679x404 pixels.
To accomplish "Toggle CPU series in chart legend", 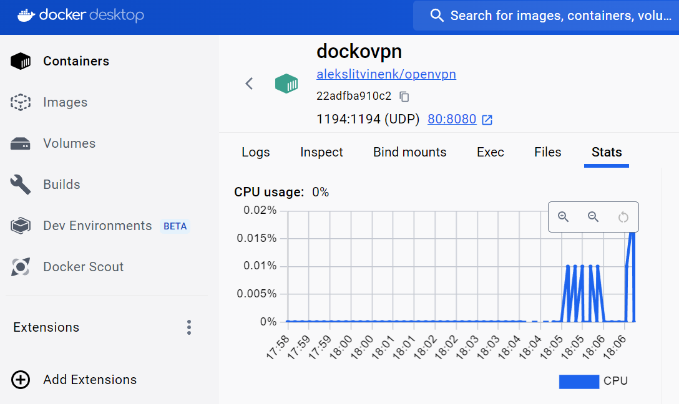I will pyautogui.click(x=593, y=381).
